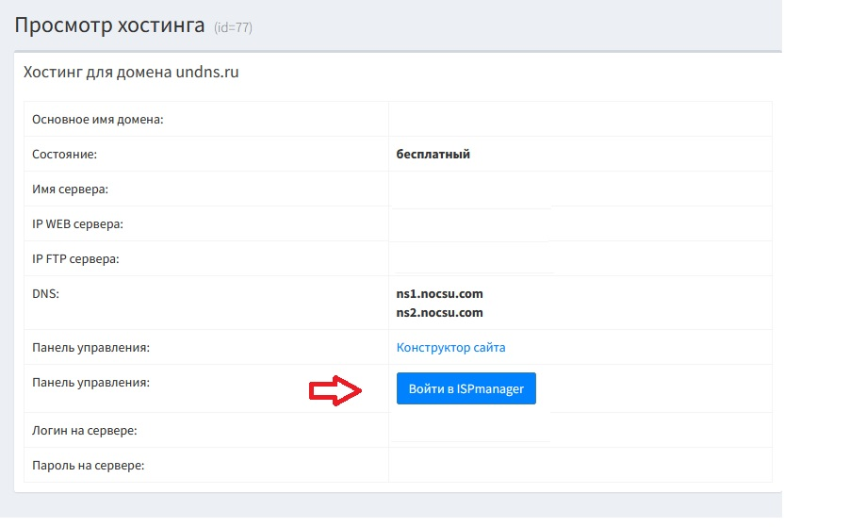866x527 pixels.
Task: Click the empty Пароль на сервере value cell
Action: tap(580, 466)
